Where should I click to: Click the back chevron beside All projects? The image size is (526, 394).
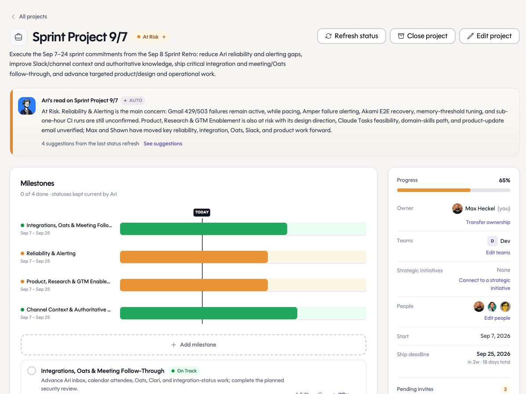point(13,17)
